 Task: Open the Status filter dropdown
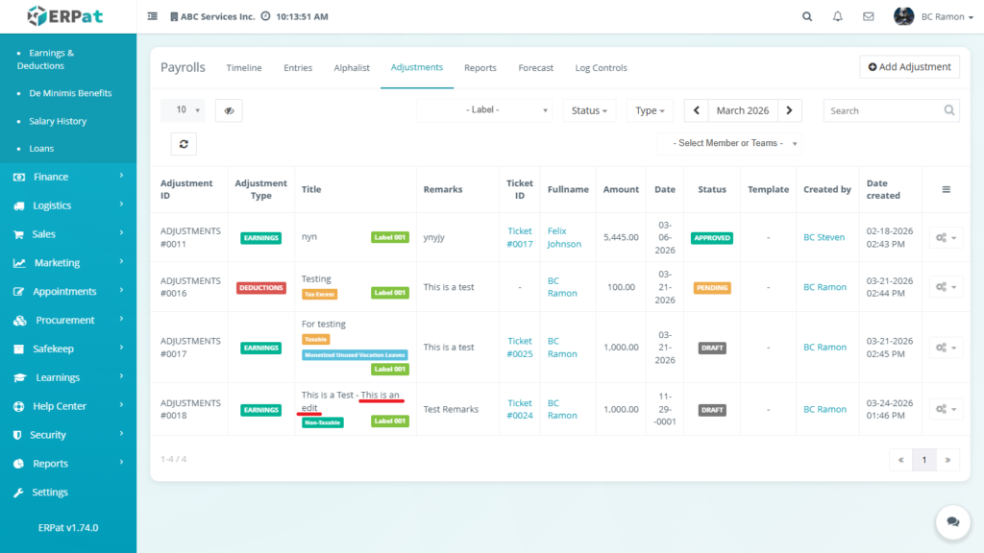pyautogui.click(x=590, y=110)
